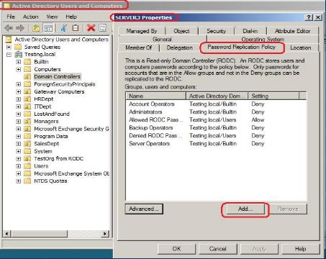This screenshot has height=259, width=326.
Task: Sort by the Name column header
Action: 155,96
